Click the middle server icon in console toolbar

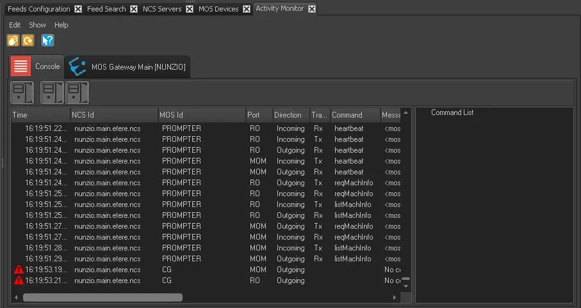(x=51, y=93)
